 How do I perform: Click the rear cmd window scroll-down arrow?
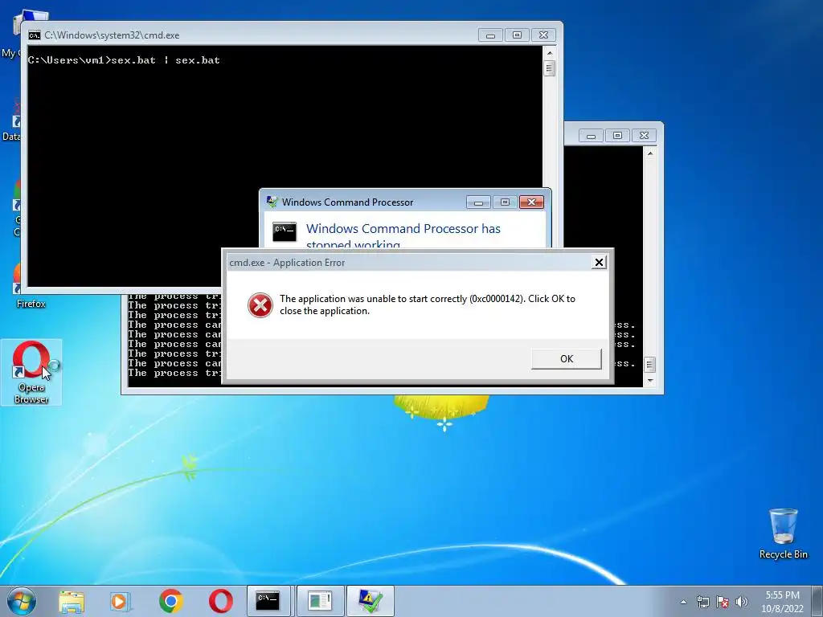[x=650, y=382]
